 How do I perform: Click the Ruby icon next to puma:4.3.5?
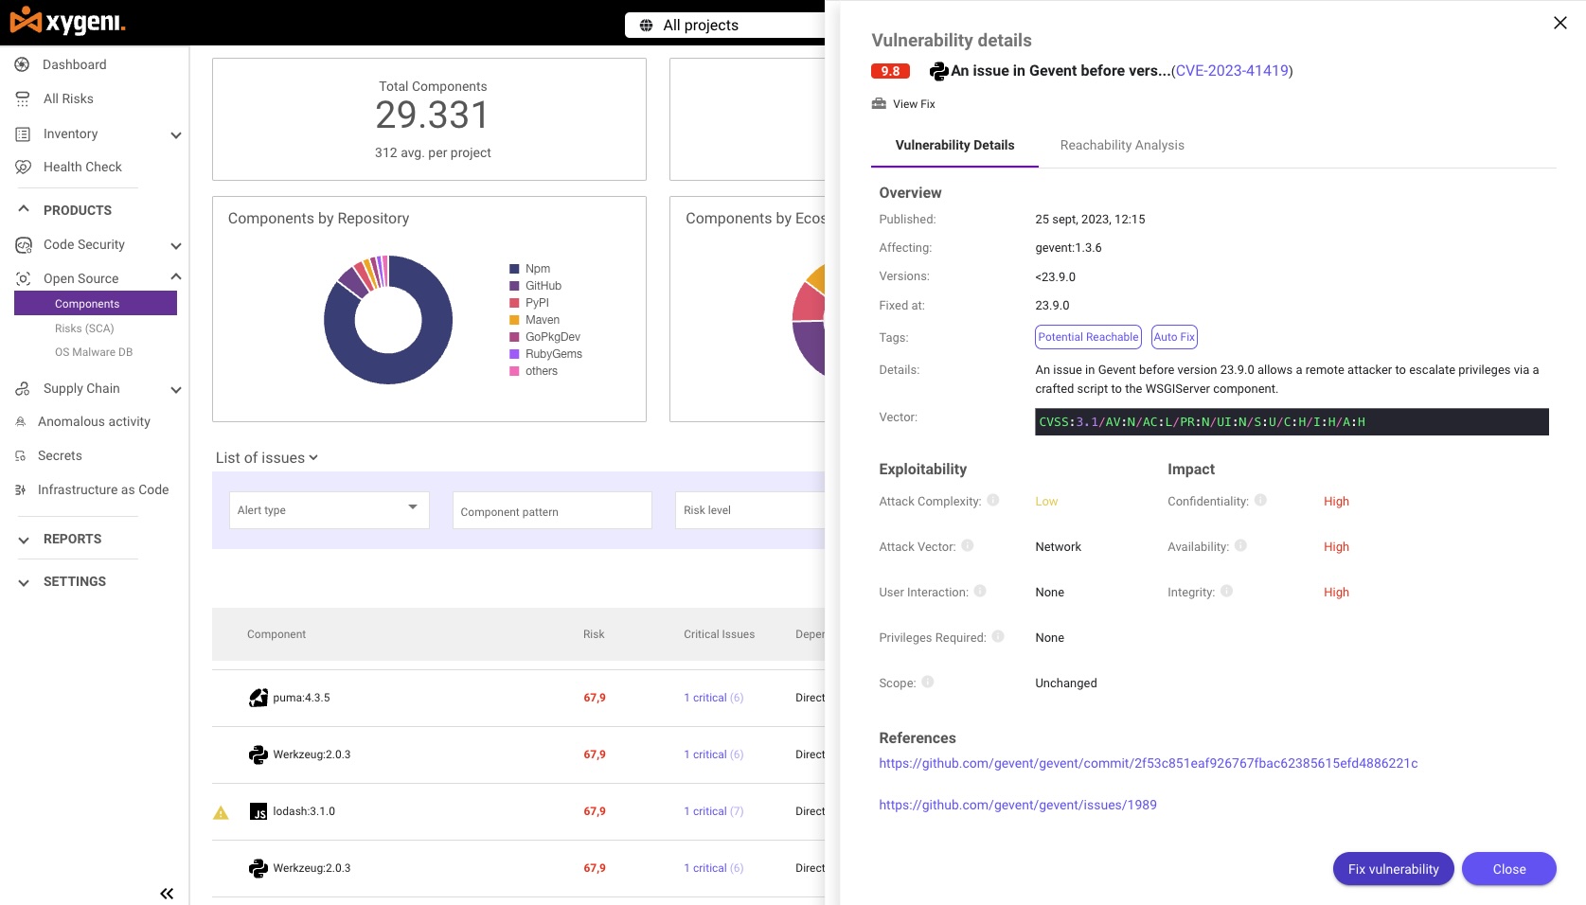[x=258, y=698]
